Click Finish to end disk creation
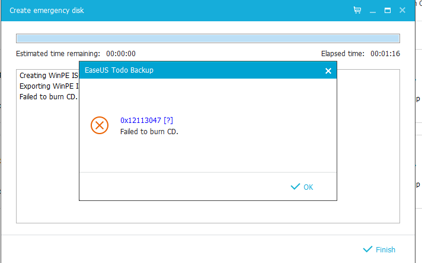This screenshot has width=422, height=263. (379, 249)
